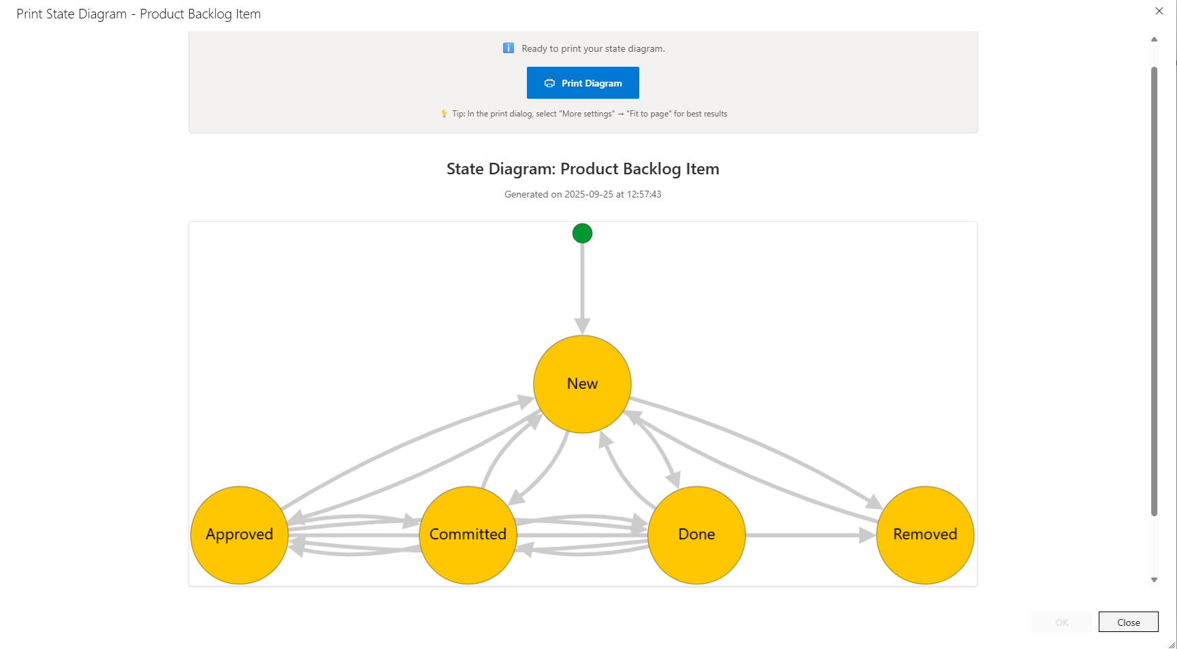The width and height of the screenshot is (1177, 649).
Task: Select the Committed state node
Action: [x=468, y=535]
